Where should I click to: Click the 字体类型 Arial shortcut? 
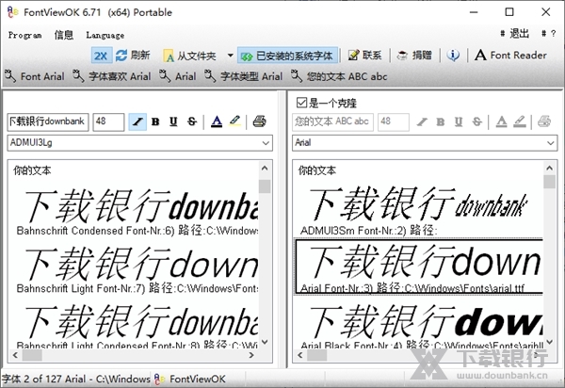[x=243, y=76]
